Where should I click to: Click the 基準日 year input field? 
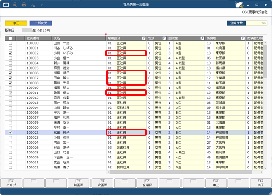(x=27, y=31)
